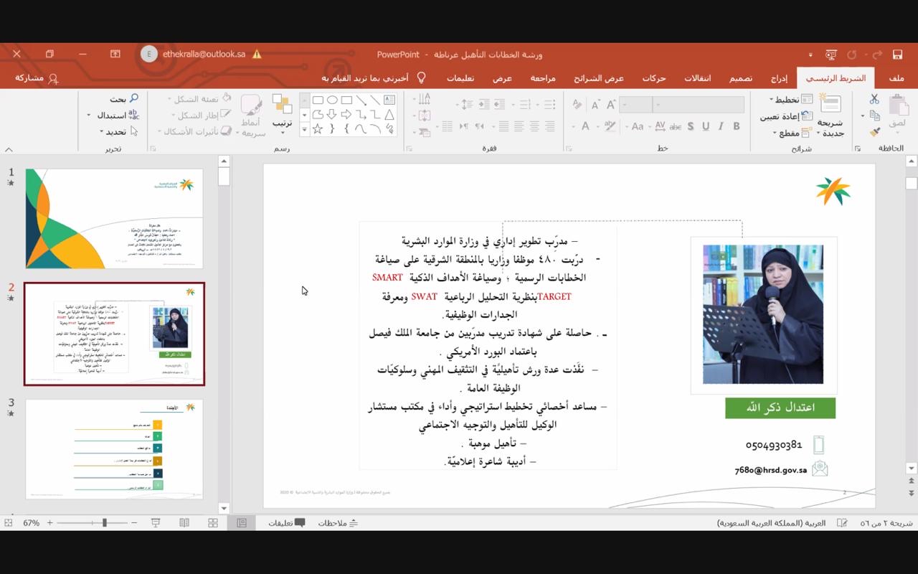Switch to the Design (تصميم) tab

point(741,78)
